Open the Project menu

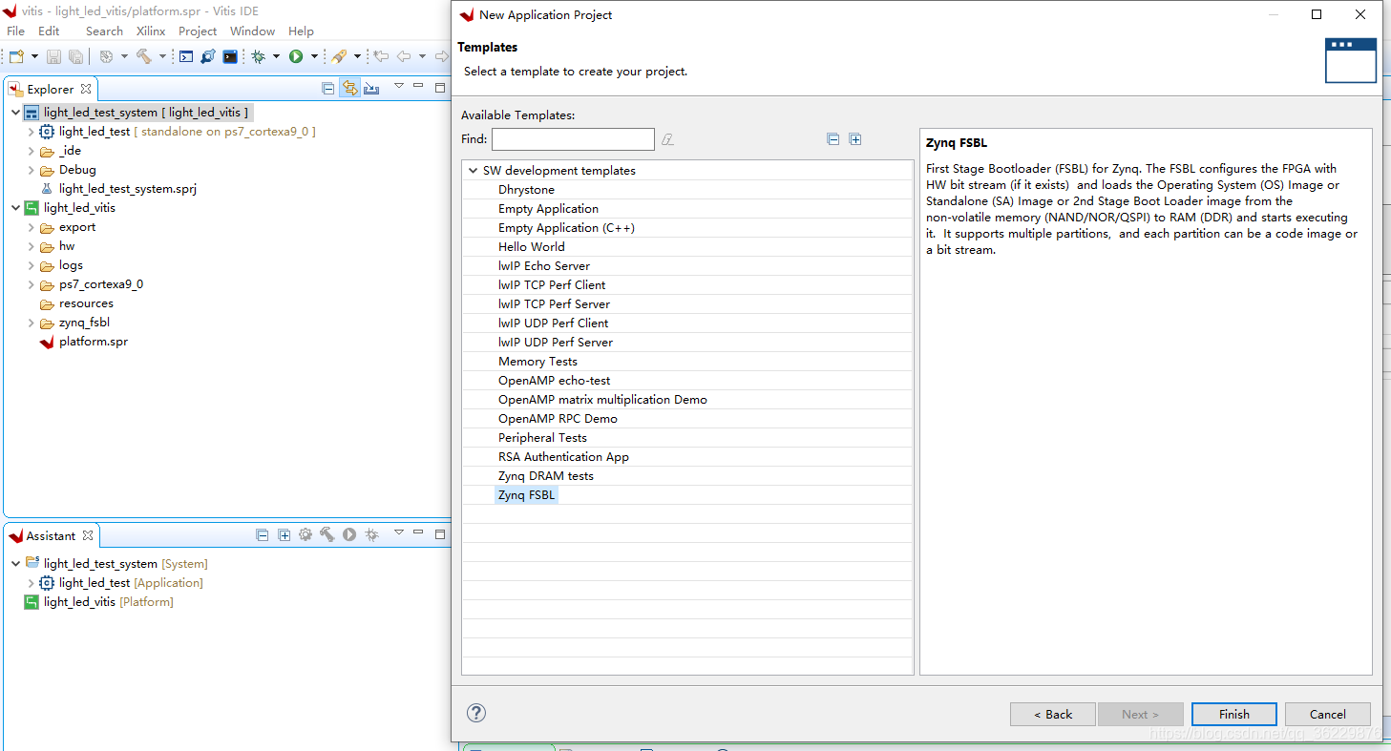coord(198,31)
